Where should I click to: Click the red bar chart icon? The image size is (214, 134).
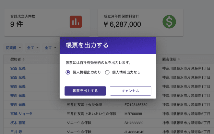click(x=76, y=21)
